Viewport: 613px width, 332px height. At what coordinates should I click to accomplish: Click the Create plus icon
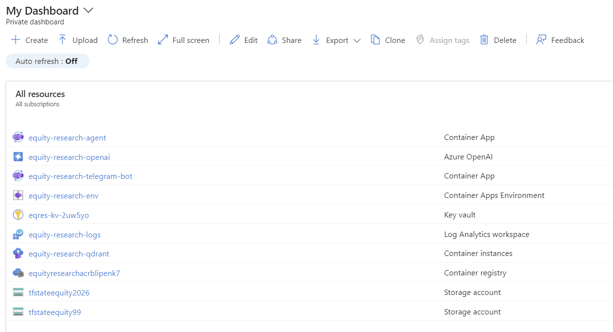16,40
